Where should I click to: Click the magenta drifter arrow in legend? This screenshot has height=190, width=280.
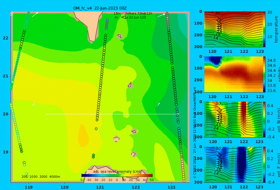[123, 13]
